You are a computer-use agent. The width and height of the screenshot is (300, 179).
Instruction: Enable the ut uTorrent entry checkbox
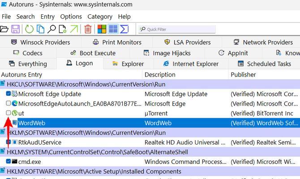(8, 113)
